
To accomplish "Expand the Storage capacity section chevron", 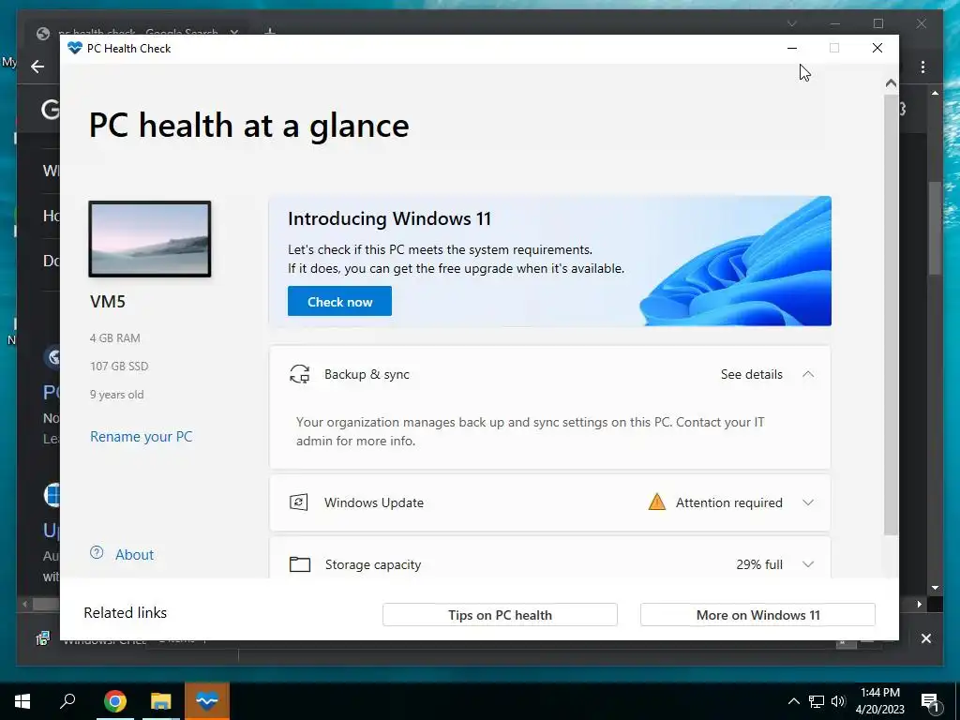I will tap(808, 564).
